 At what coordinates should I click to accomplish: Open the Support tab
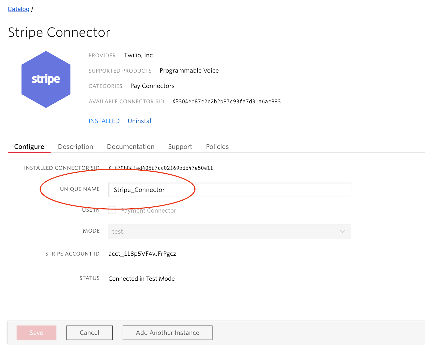tap(180, 147)
